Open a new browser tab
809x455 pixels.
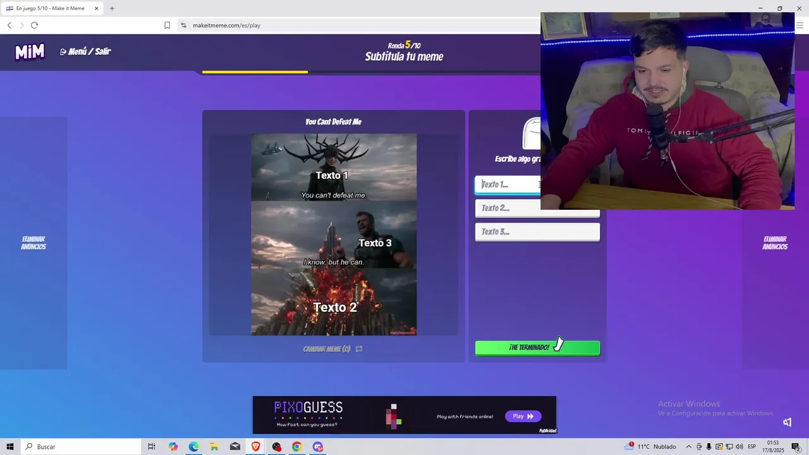coord(112,8)
